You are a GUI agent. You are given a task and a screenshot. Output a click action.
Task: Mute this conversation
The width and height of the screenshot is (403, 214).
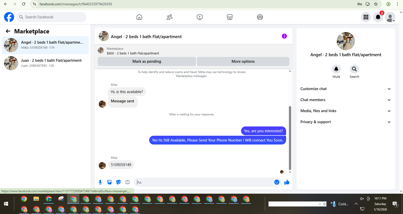point(336,69)
